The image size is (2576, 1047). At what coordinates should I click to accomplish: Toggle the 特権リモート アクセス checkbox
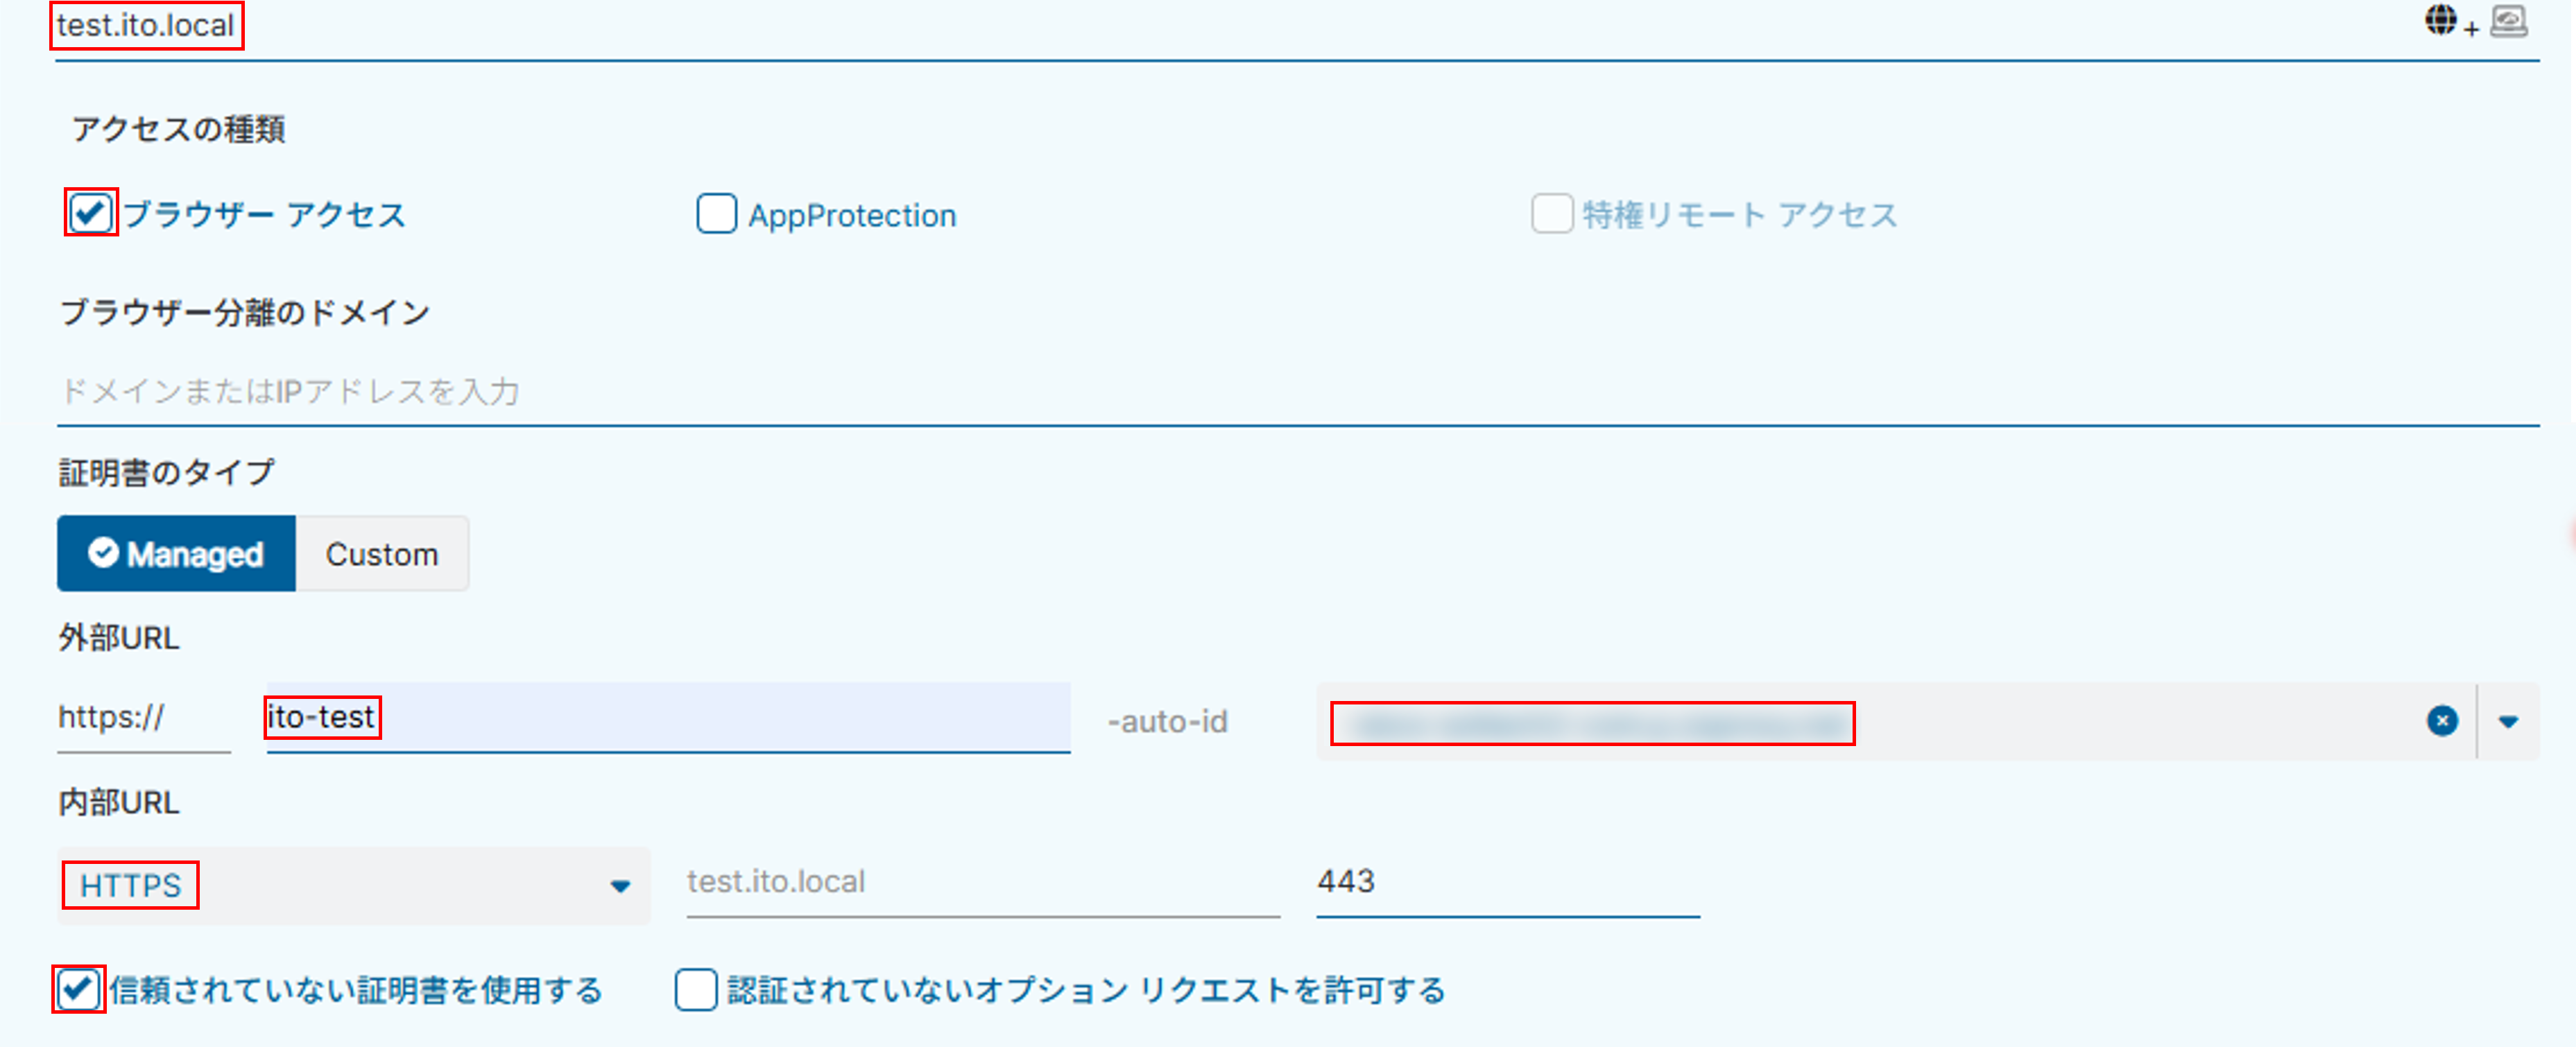click(x=1551, y=214)
